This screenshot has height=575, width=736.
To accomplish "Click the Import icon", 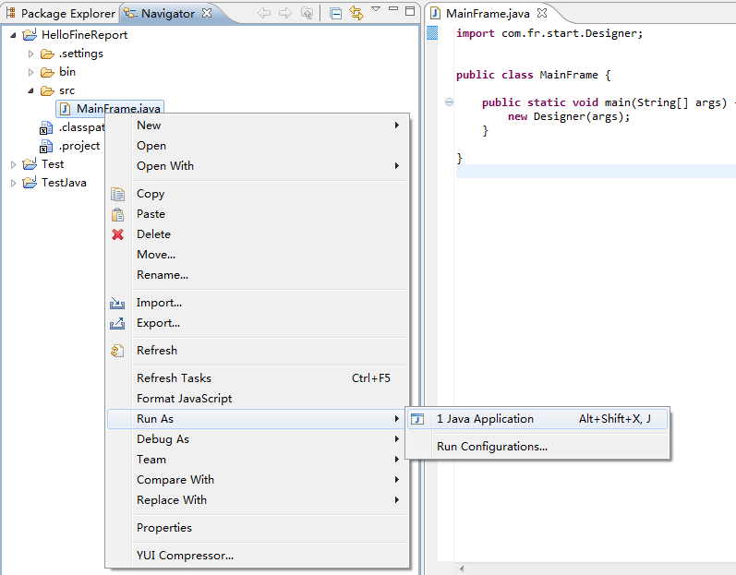I will coord(117,303).
